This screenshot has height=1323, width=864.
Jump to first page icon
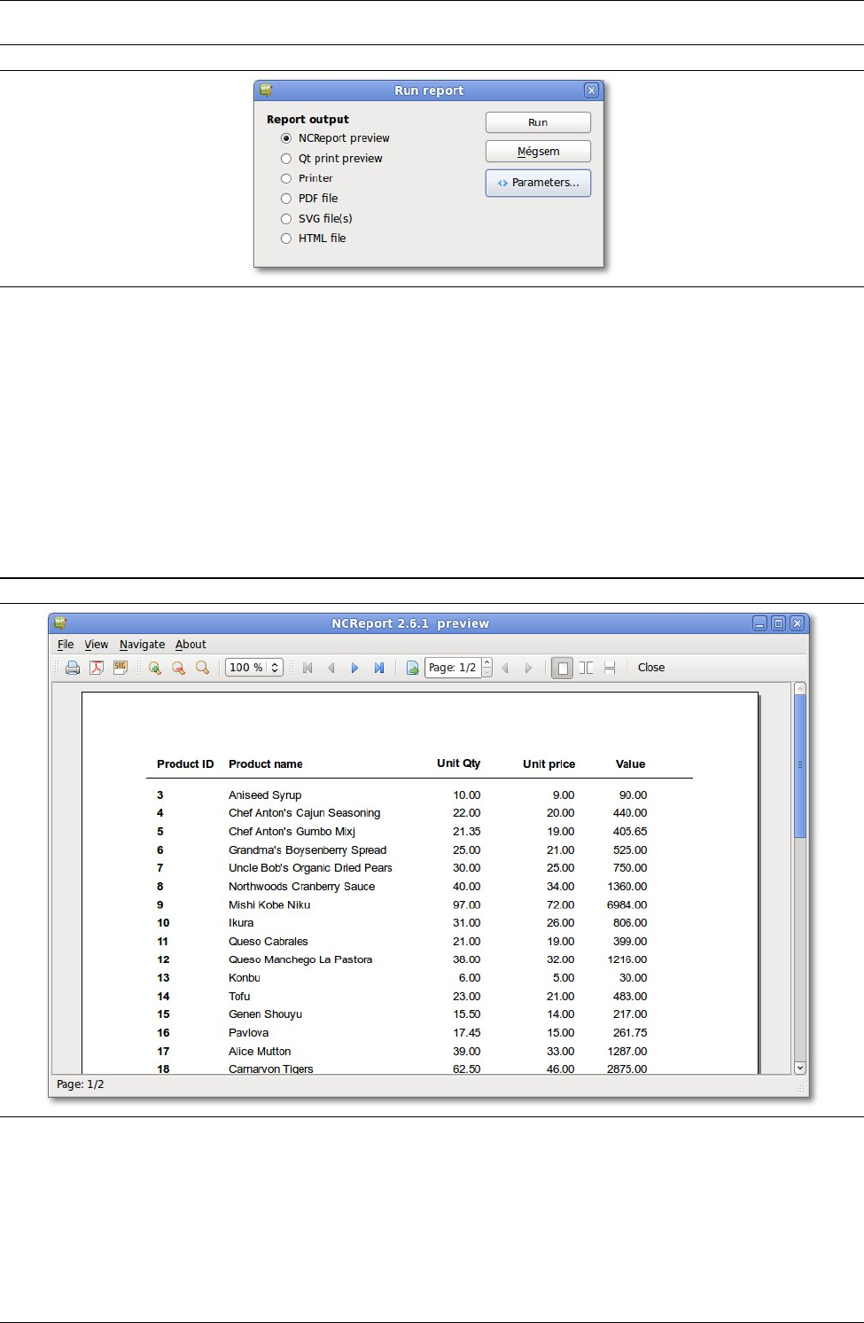point(307,668)
